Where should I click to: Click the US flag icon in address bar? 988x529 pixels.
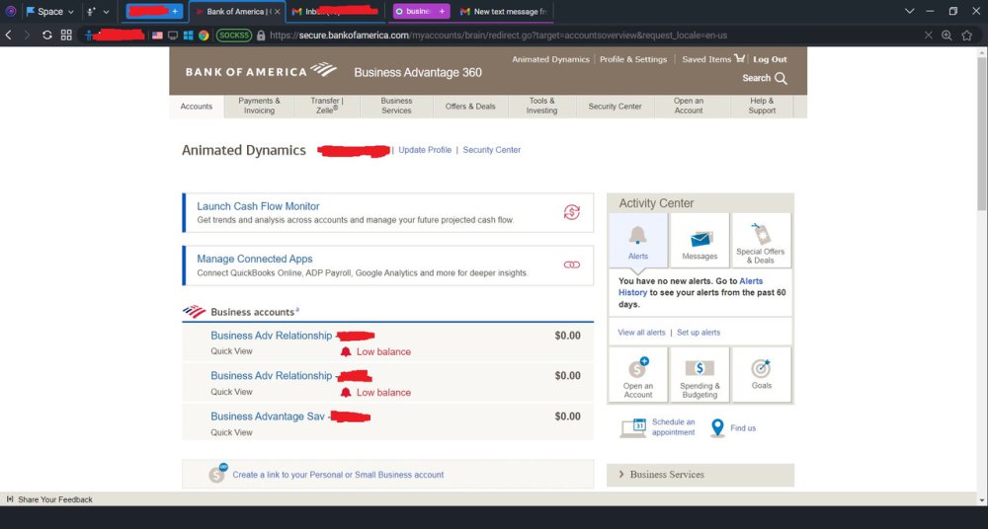point(157,36)
